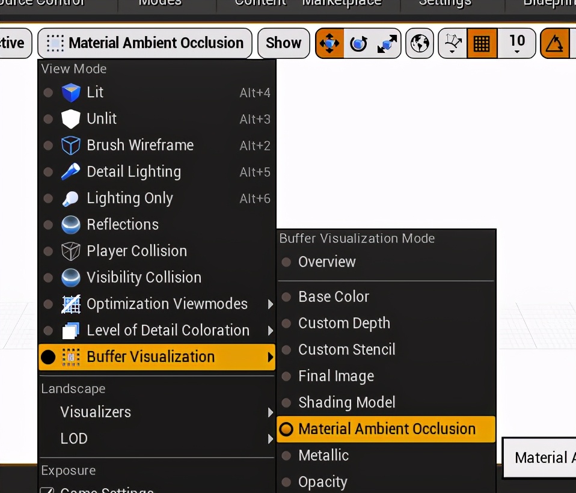The height and width of the screenshot is (493, 576).
Task: Open surface snapping options icon
Action: (453, 43)
